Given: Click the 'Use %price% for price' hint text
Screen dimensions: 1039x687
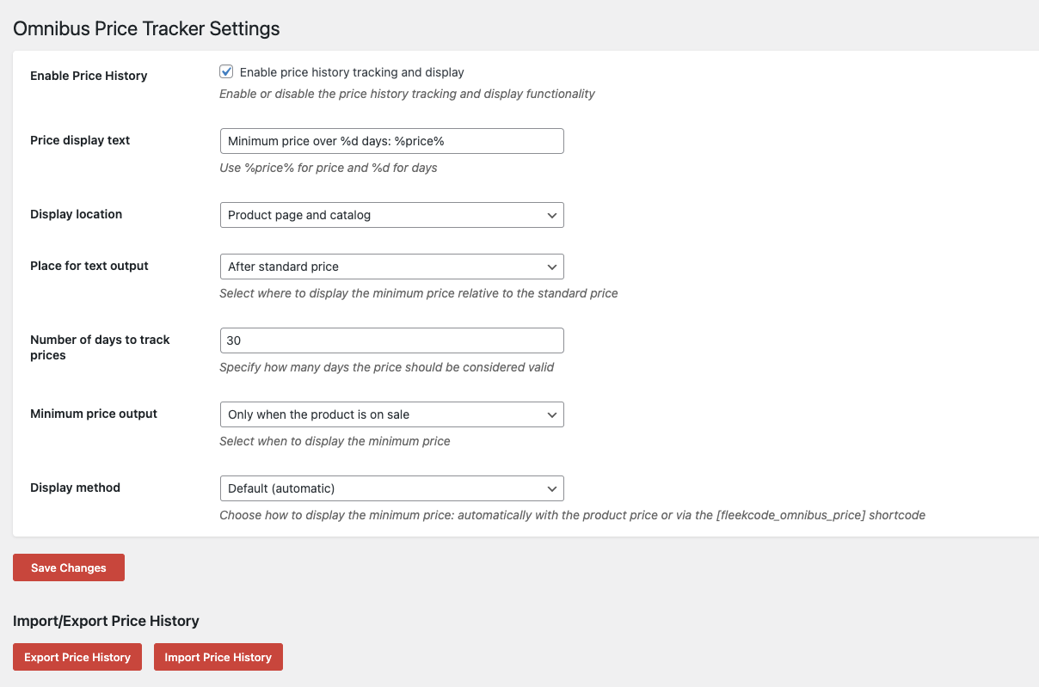Looking at the screenshot, I should click(329, 168).
